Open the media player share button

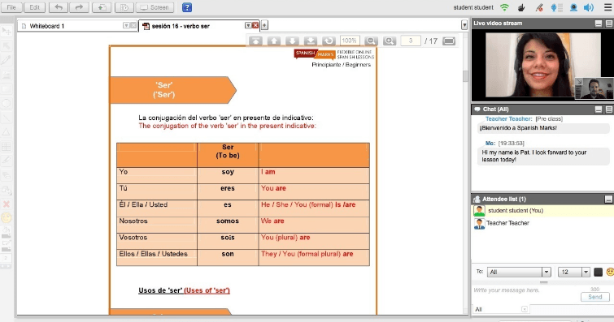click(124, 7)
